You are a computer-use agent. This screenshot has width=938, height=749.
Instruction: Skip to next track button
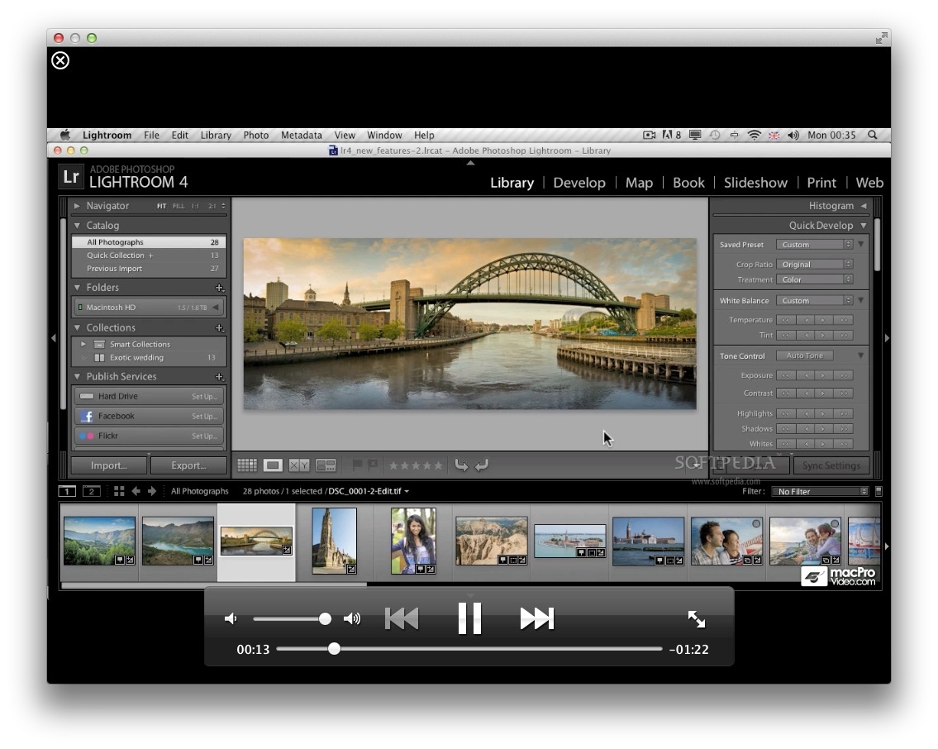click(x=537, y=618)
